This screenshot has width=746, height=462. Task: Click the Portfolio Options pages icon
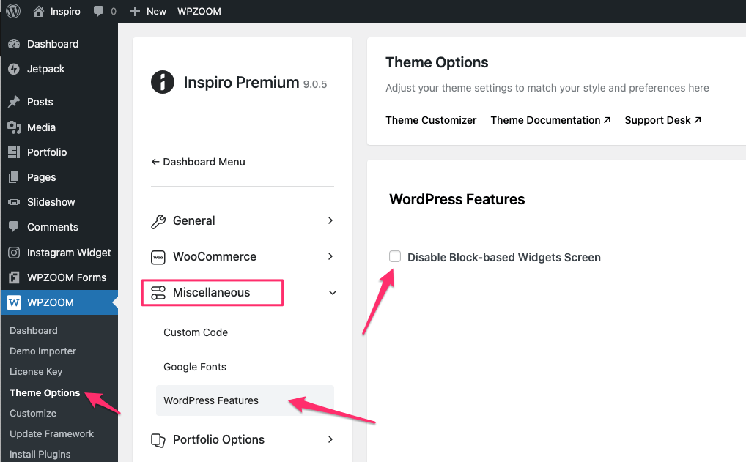click(x=158, y=440)
